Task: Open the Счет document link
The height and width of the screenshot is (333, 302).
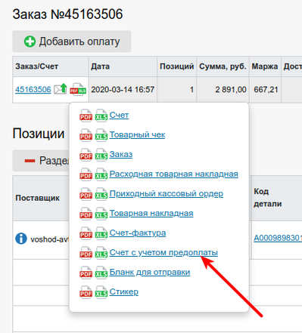Action: (x=119, y=115)
